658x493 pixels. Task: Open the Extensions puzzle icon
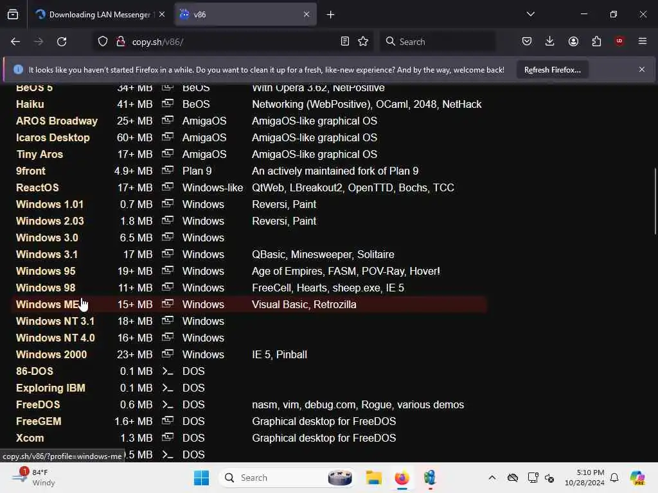596,41
